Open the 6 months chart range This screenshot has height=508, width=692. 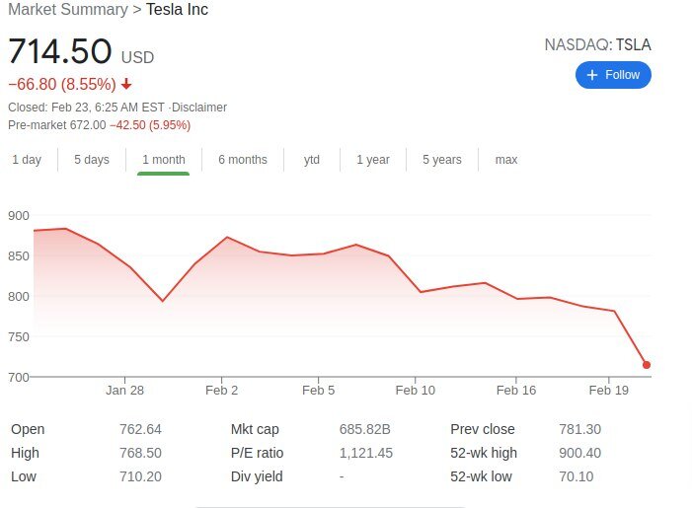pyautogui.click(x=243, y=160)
